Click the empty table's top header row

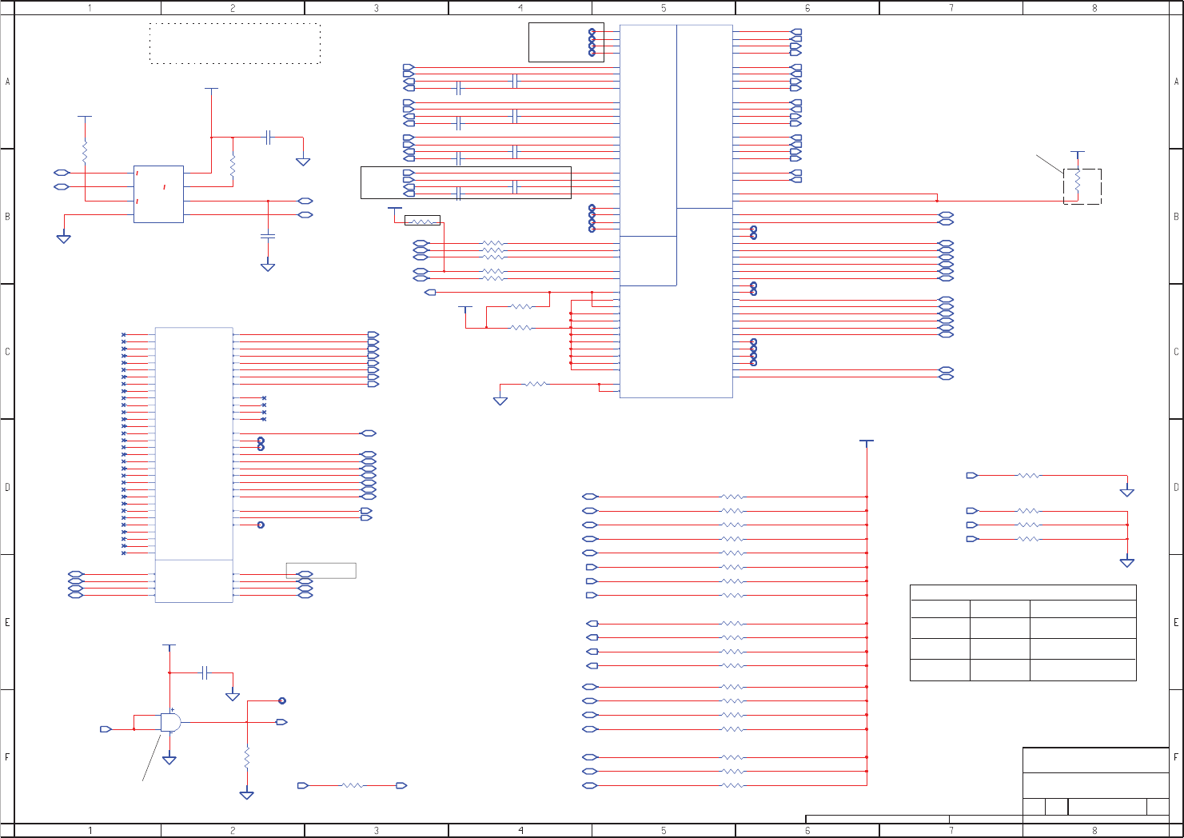[1023, 593]
